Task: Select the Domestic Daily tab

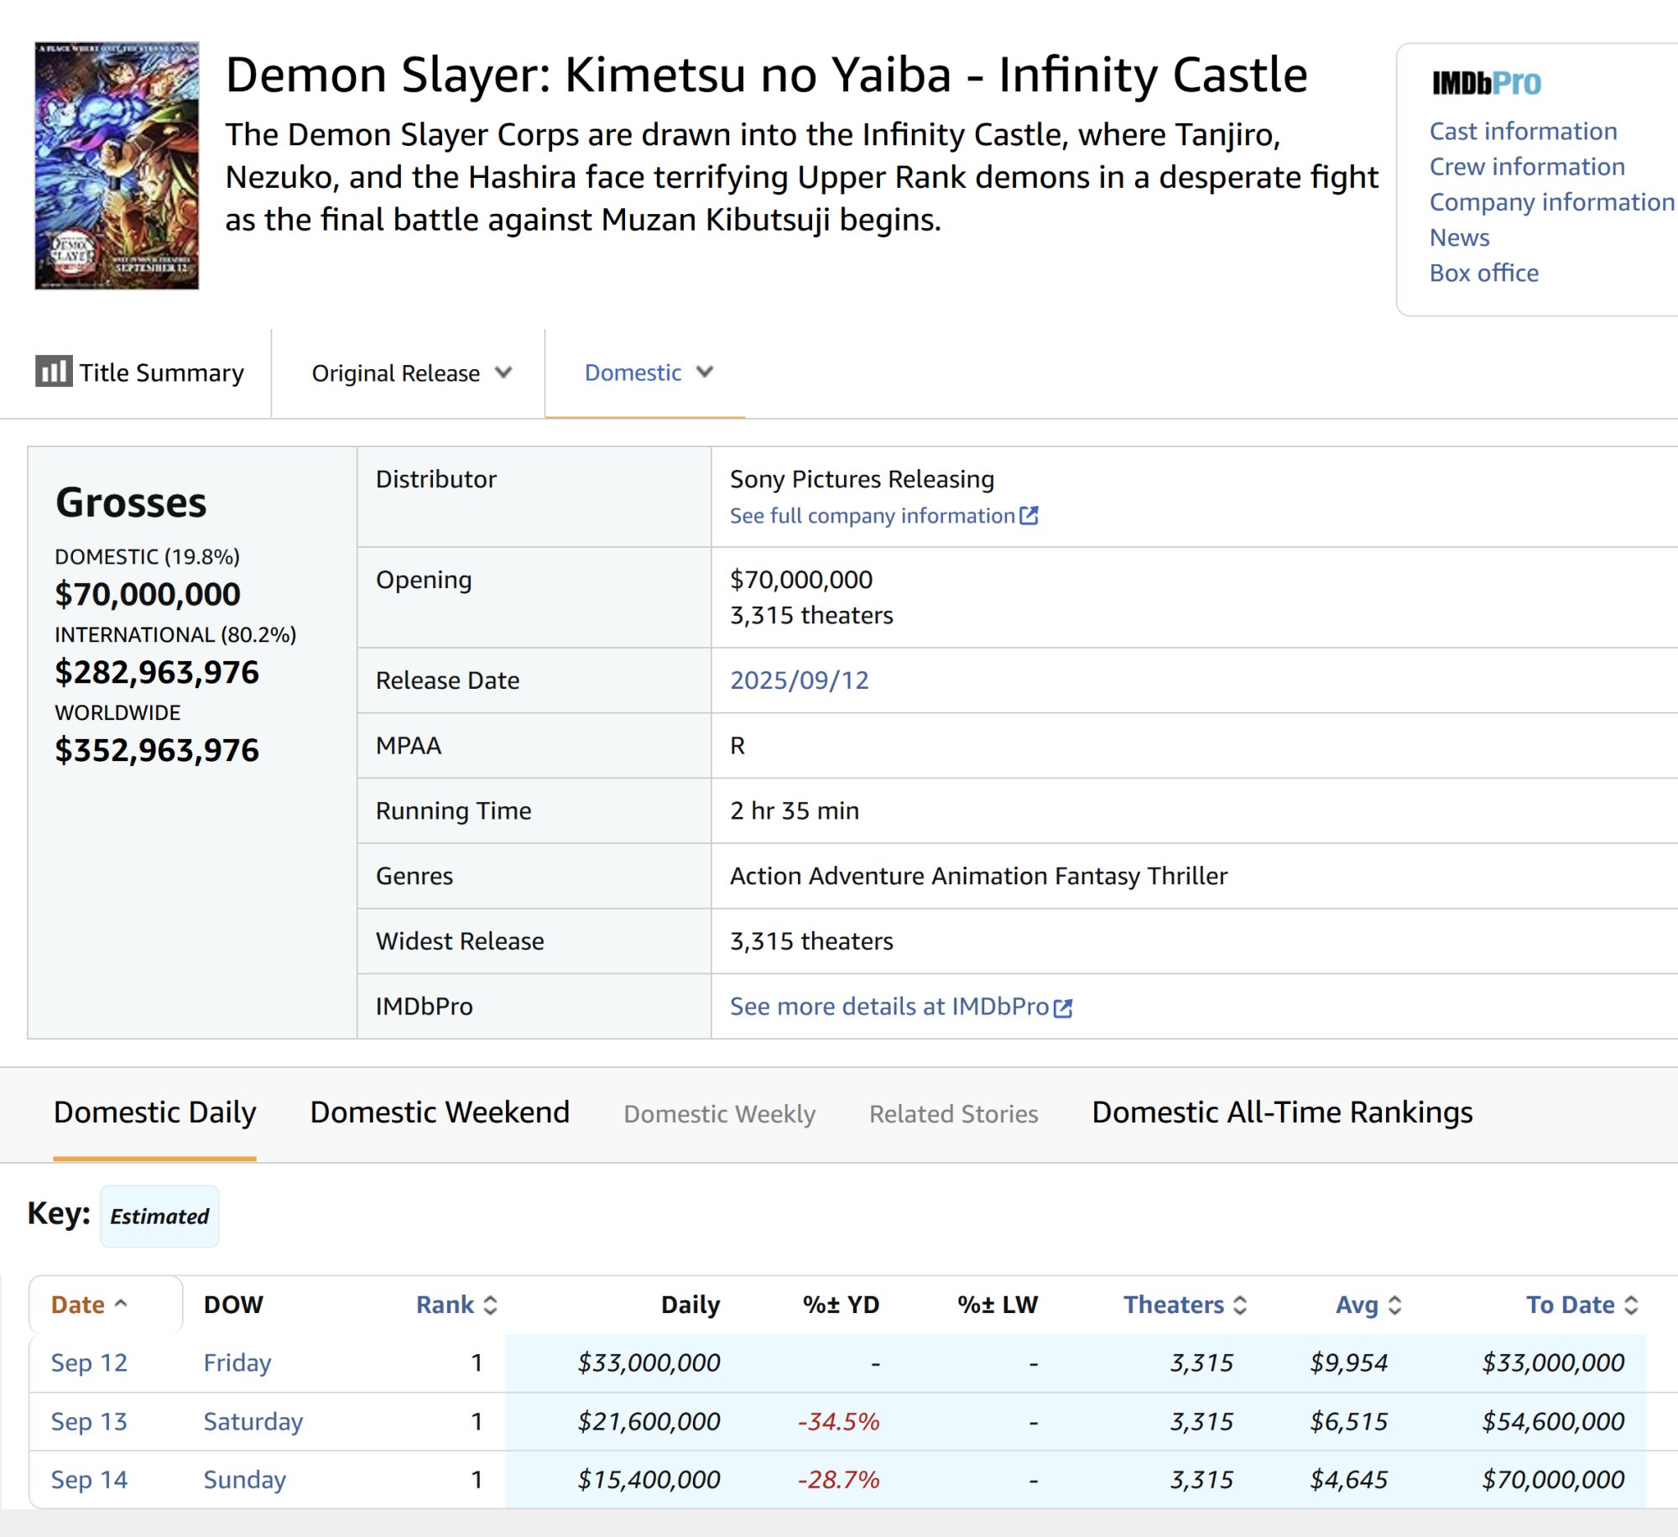Action: [x=154, y=1112]
